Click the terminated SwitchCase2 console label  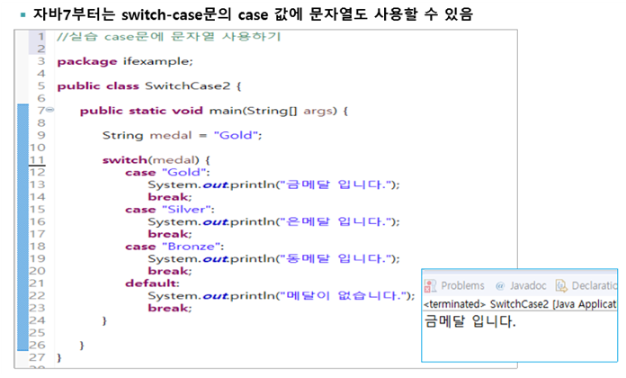point(520,304)
